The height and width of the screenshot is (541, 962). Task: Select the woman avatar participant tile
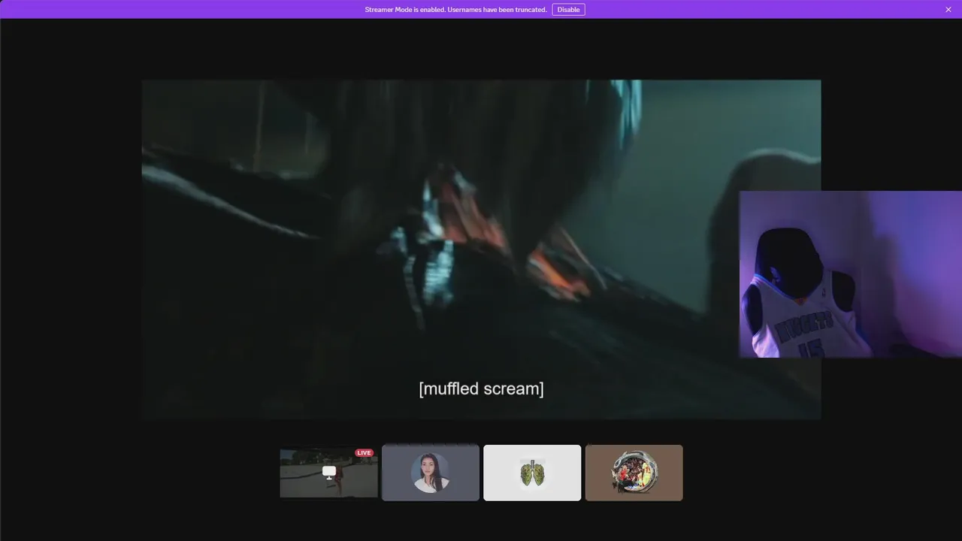click(x=430, y=473)
